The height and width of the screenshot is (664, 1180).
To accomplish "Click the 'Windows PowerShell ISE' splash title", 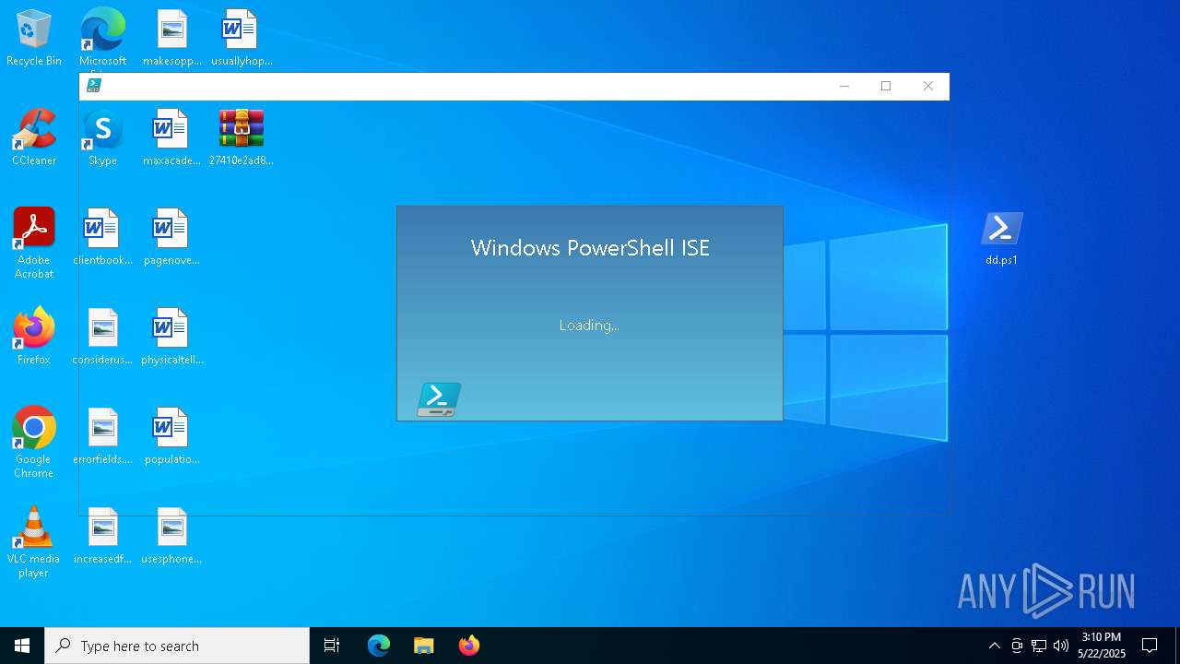I will (590, 248).
